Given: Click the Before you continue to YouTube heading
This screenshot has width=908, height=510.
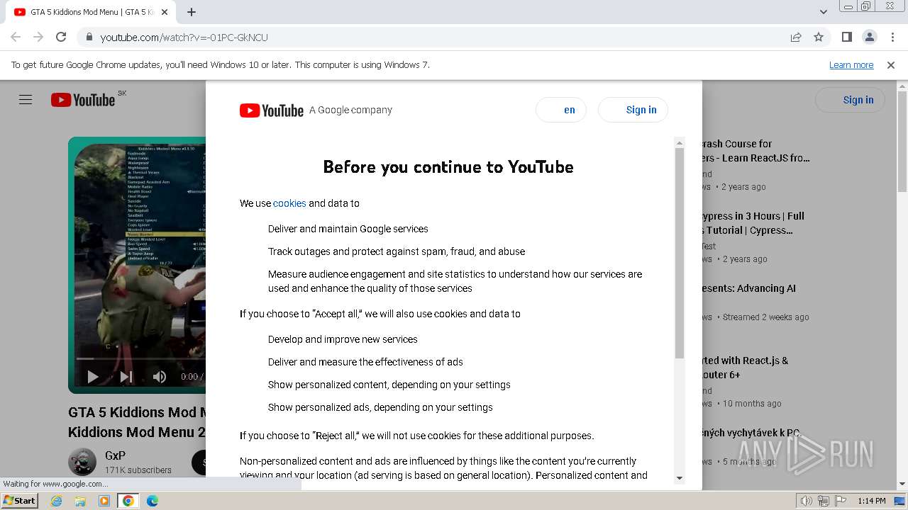Looking at the screenshot, I should pyautogui.click(x=448, y=167).
